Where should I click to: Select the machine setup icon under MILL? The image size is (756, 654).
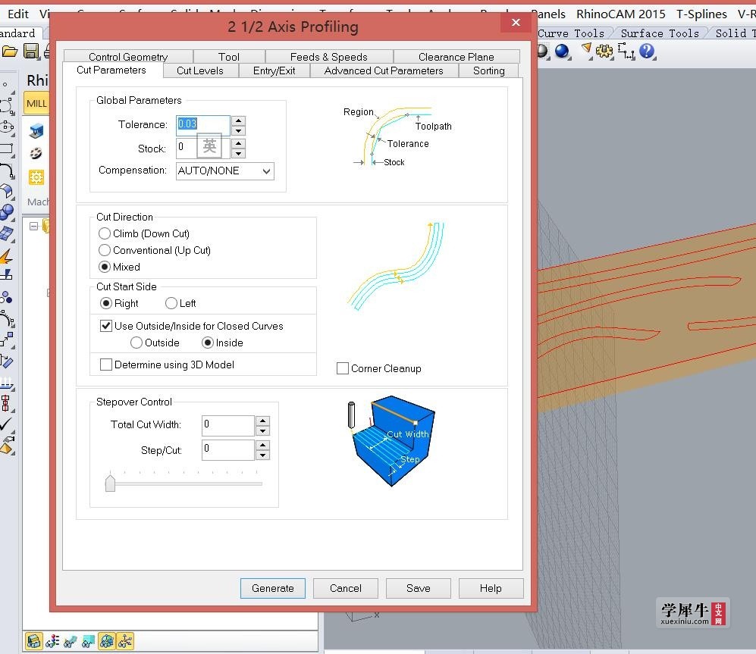tap(36, 130)
